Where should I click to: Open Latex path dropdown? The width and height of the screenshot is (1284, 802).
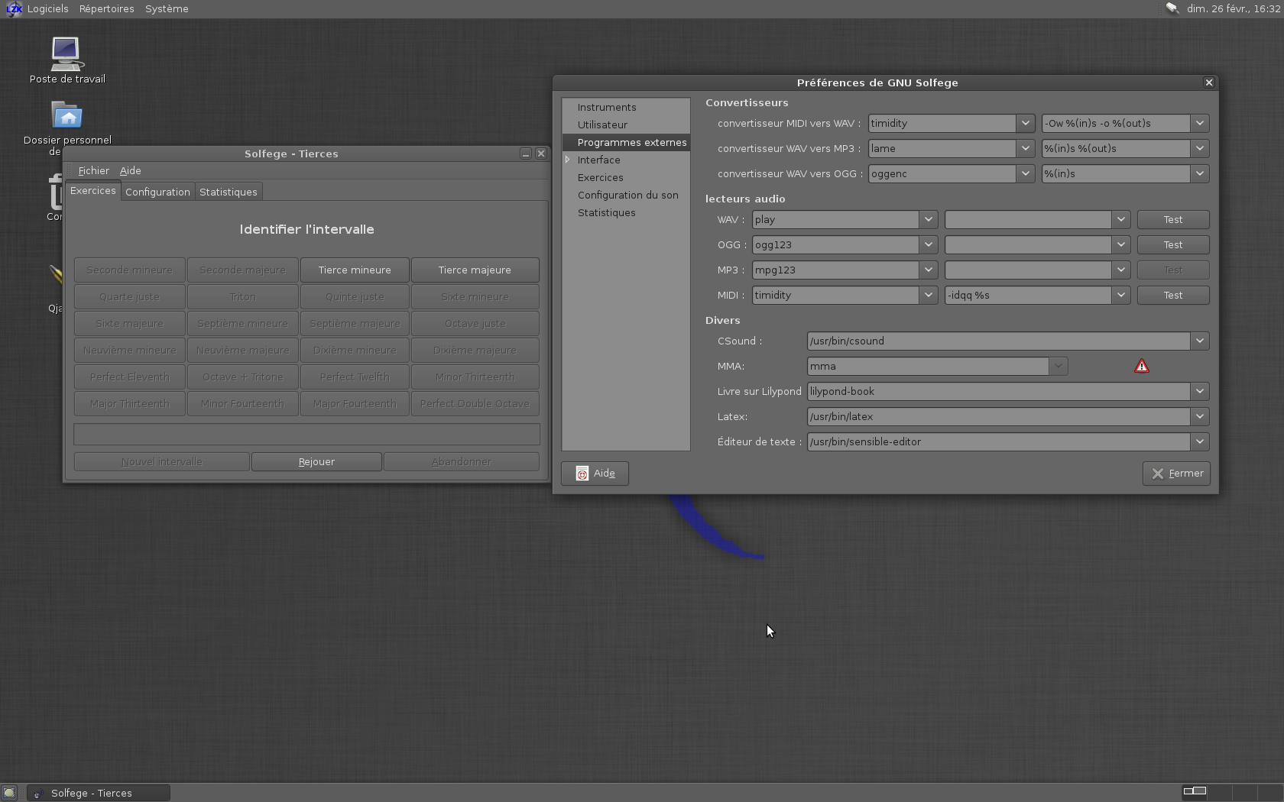pyautogui.click(x=1199, y=416)
